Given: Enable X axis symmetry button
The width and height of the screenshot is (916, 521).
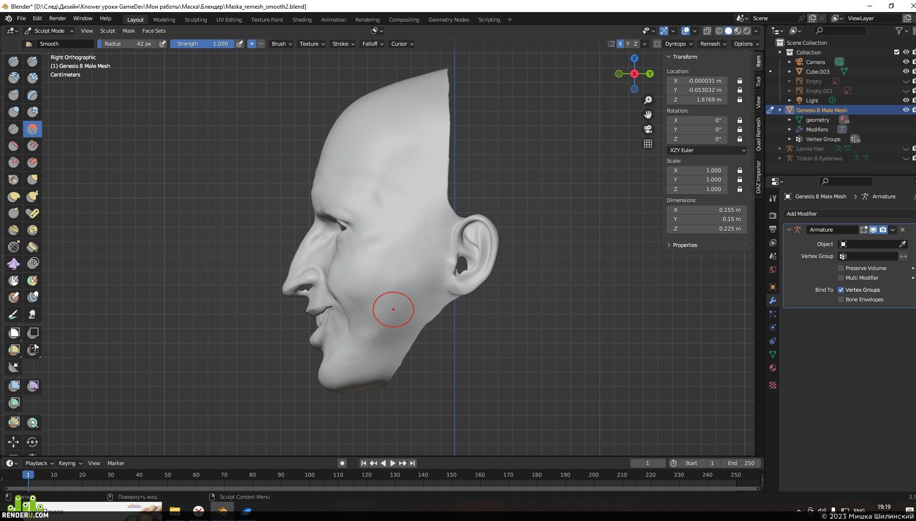Looking at the screenshot, I should (x=620, y=44).
